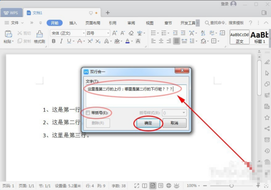
Task: Toggle Italic formatting
Action: (x=61, y=41)
